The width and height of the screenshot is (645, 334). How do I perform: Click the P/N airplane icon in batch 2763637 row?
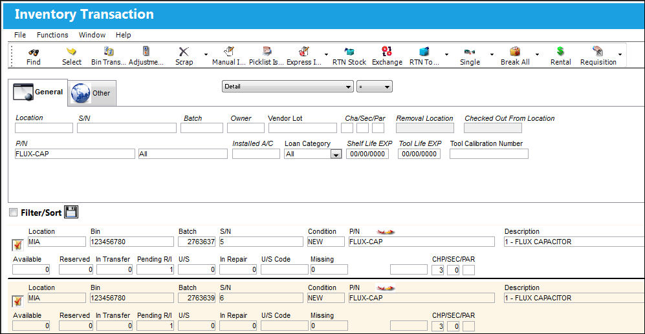click(x=386, y=232)
